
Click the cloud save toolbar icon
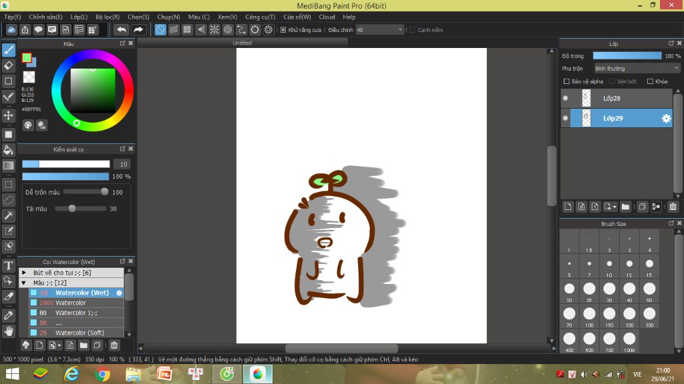(11, 29)
